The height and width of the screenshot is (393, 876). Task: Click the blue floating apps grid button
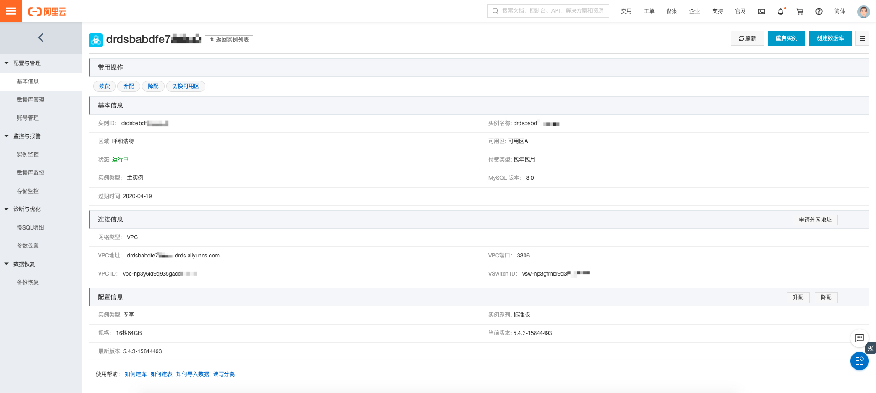click(x=859, y=361)
